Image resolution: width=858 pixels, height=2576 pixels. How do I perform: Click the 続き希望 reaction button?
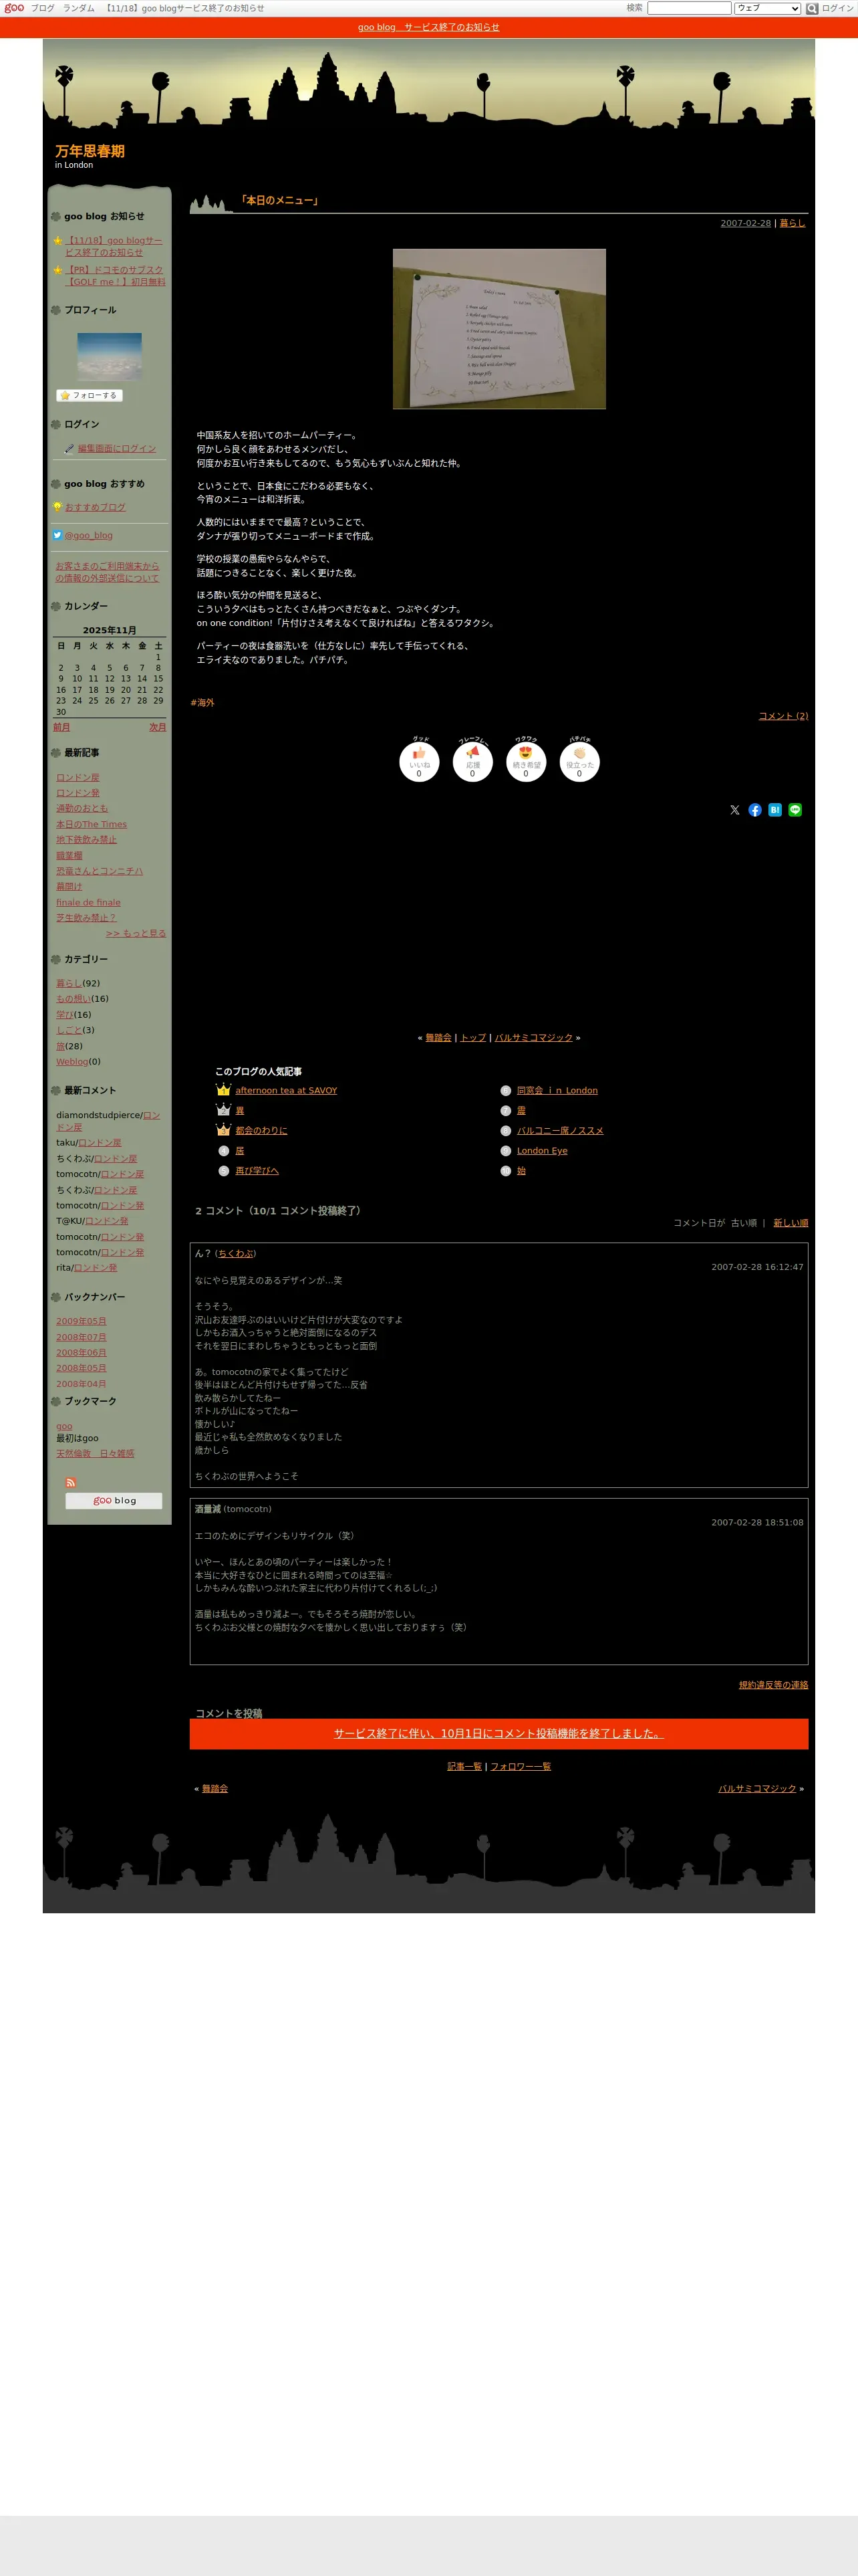(525, 762)
